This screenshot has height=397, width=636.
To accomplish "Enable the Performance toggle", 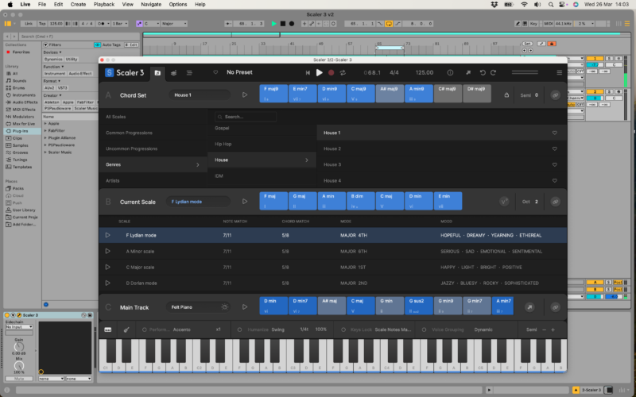I will (144, 330).
